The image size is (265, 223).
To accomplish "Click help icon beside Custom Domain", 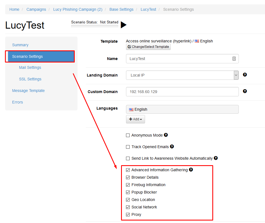I will pos(245,91).
